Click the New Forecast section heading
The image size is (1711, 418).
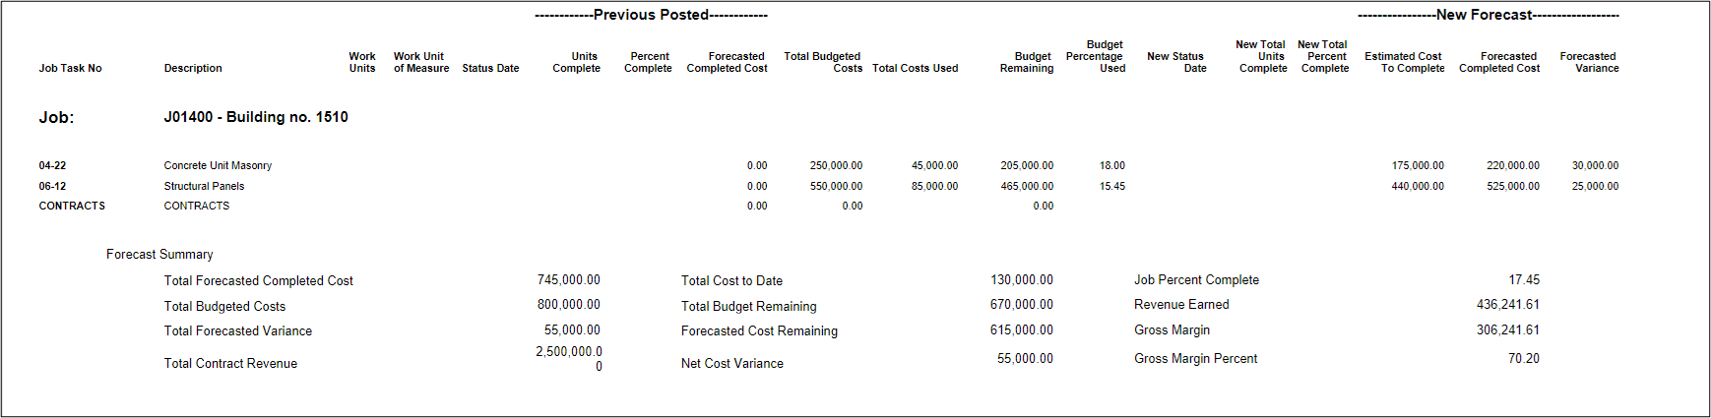tap(1488, 15)
